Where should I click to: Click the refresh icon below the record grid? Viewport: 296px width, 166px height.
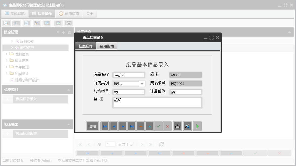coord(161,144)
